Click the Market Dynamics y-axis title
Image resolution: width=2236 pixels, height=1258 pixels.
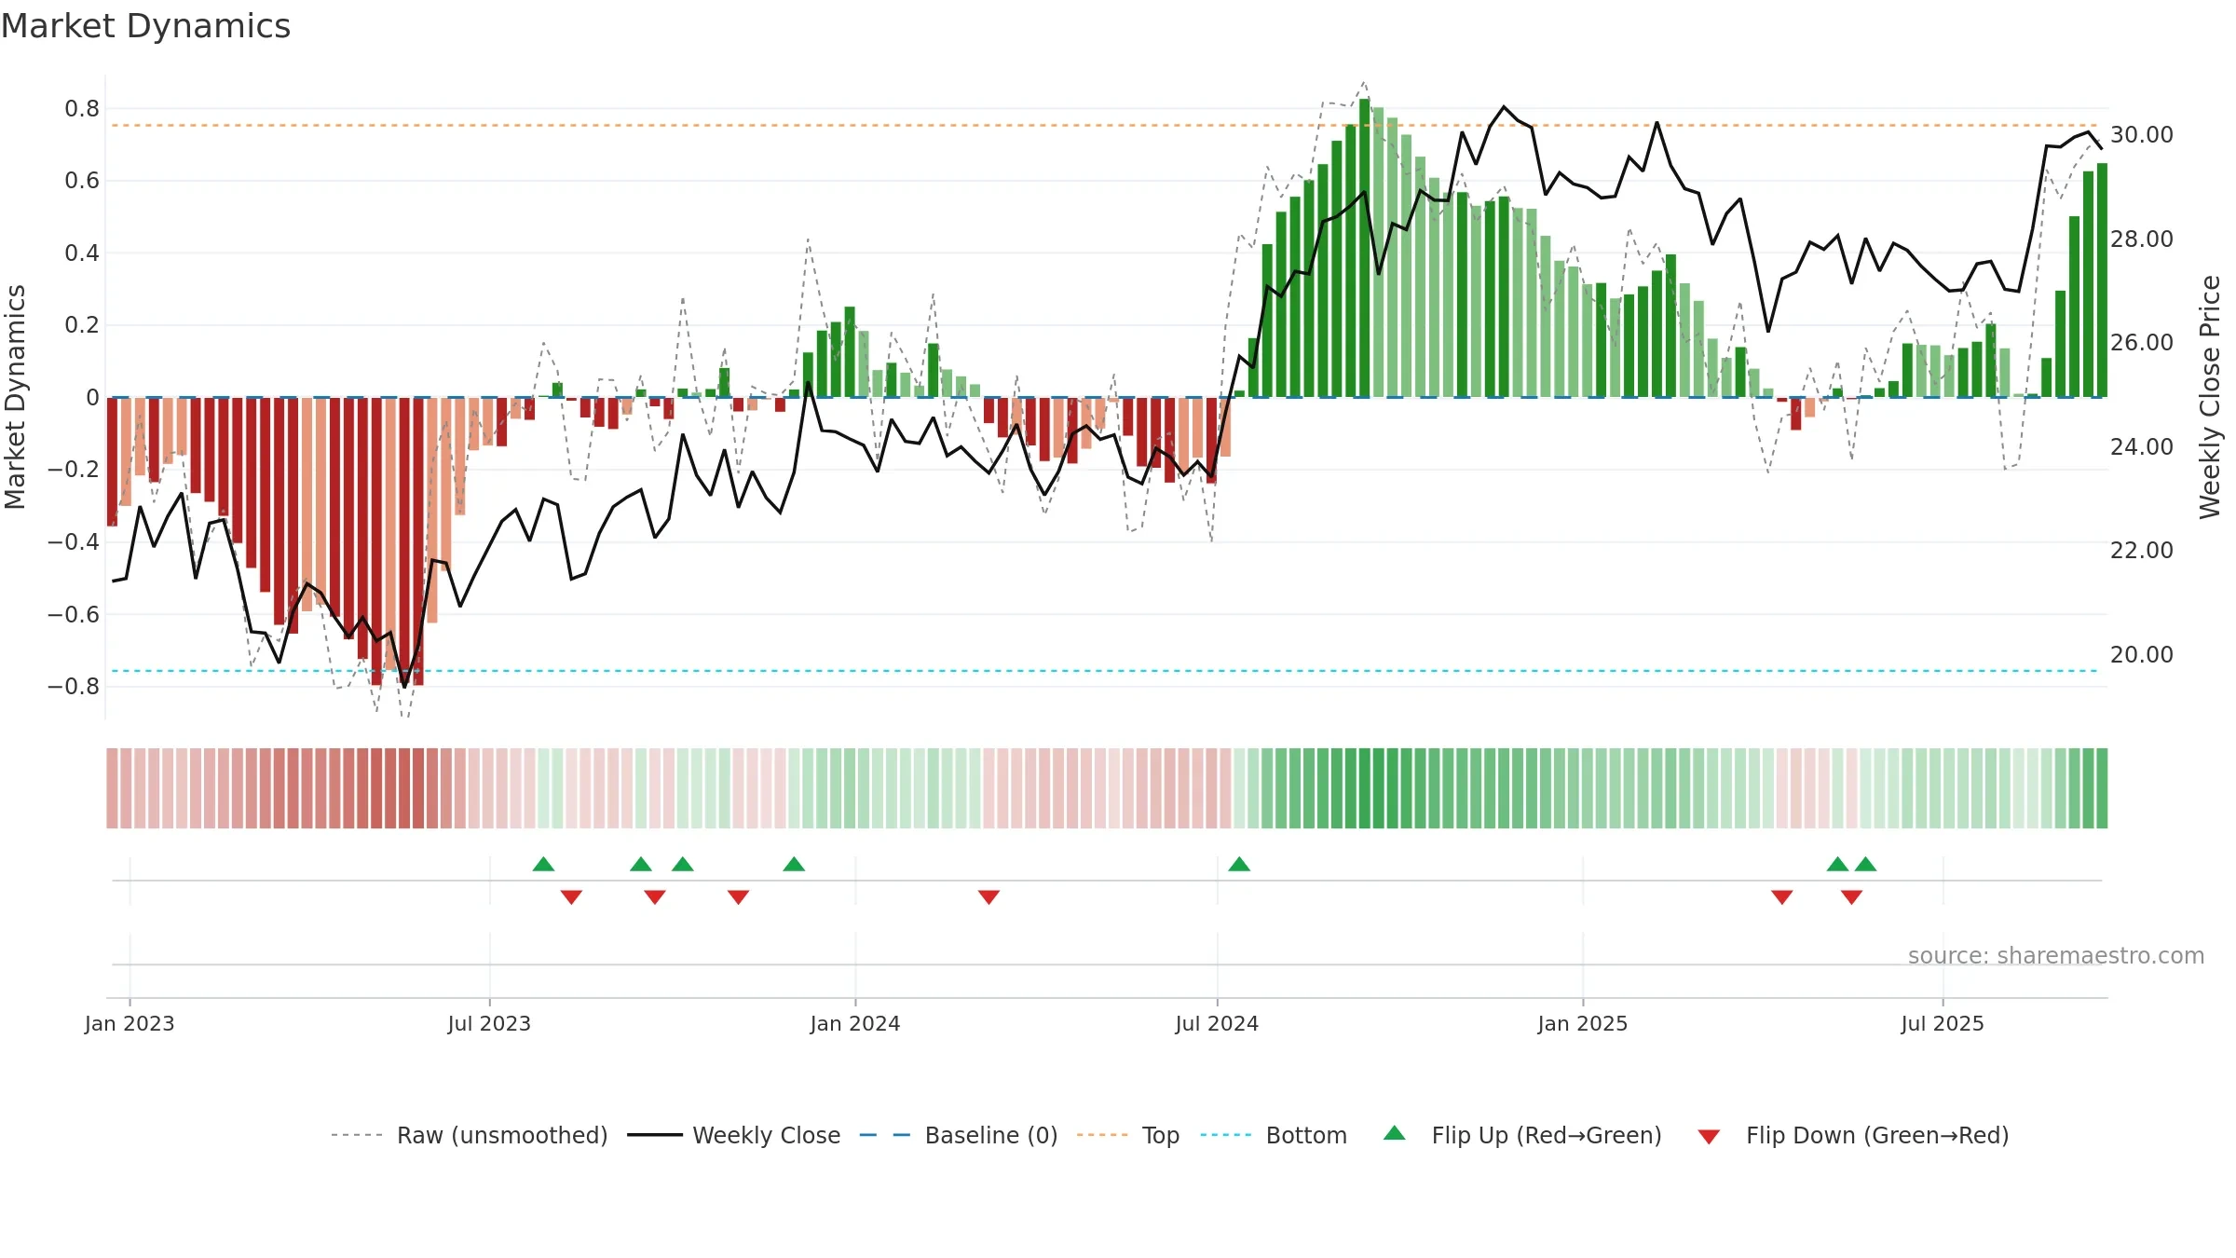15,397
